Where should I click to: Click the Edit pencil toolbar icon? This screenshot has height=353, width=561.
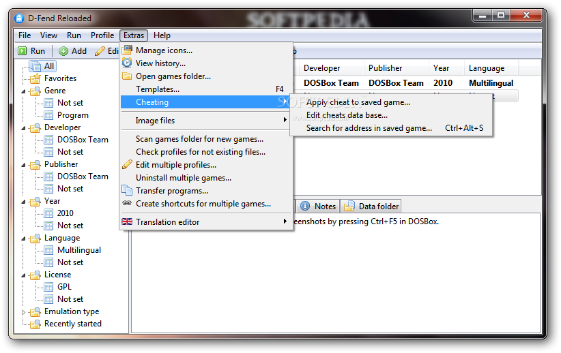coord(100,51)
